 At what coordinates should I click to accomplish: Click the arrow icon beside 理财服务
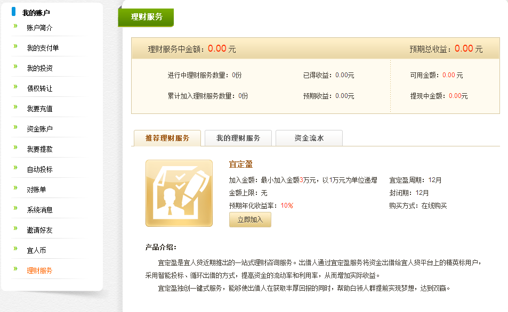(15, 269)
